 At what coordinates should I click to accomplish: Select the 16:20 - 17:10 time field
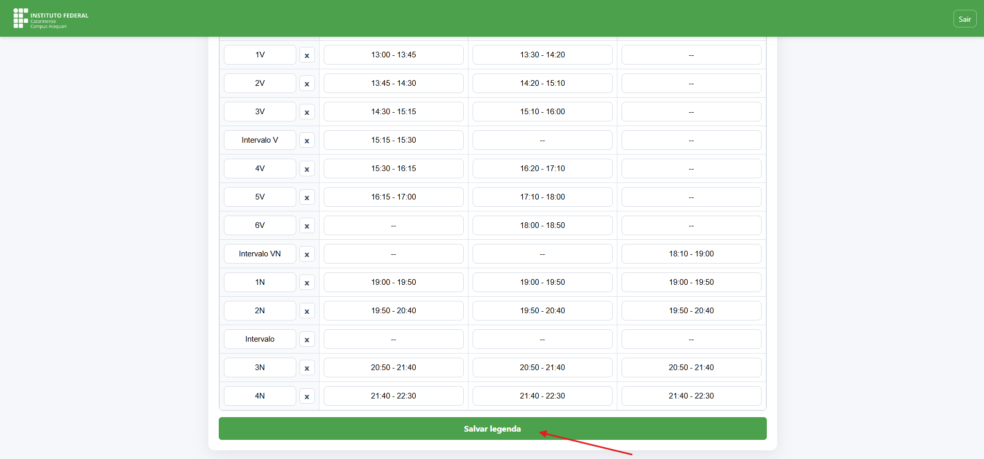(x=542, y=169)
